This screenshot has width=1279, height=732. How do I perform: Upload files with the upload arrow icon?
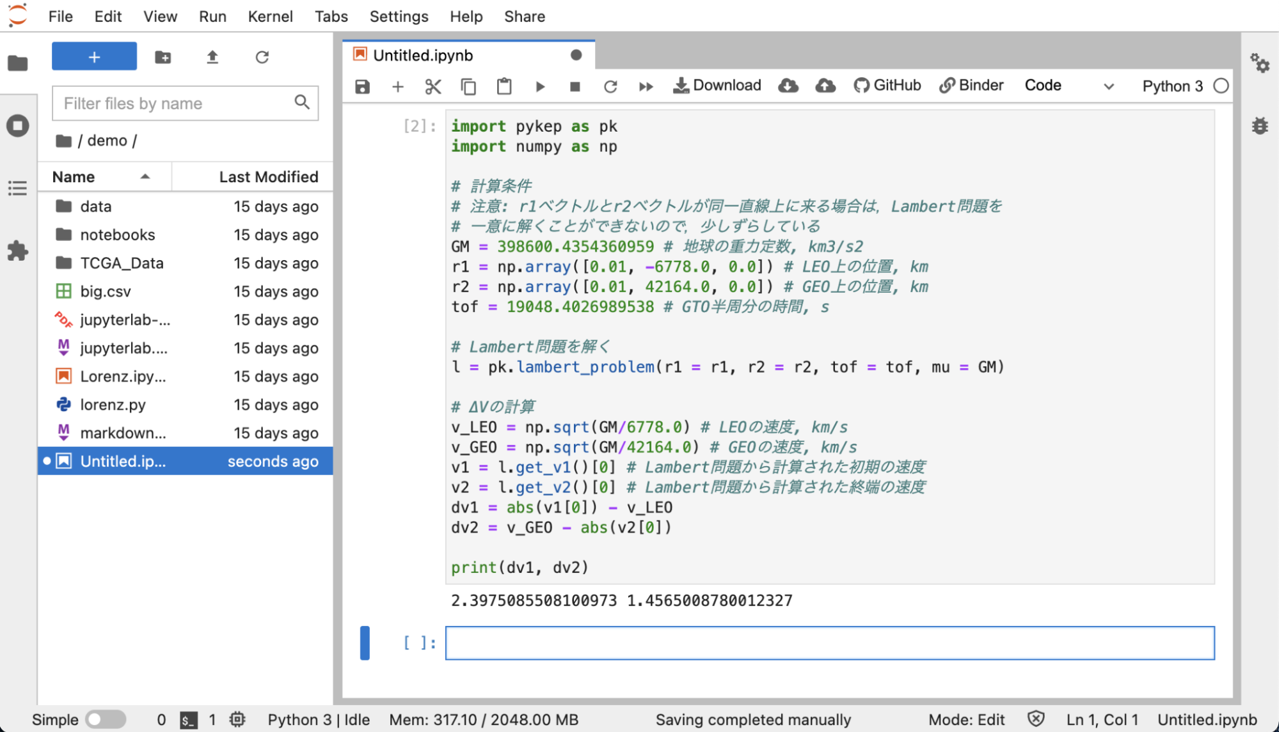[x=212, y=58]
